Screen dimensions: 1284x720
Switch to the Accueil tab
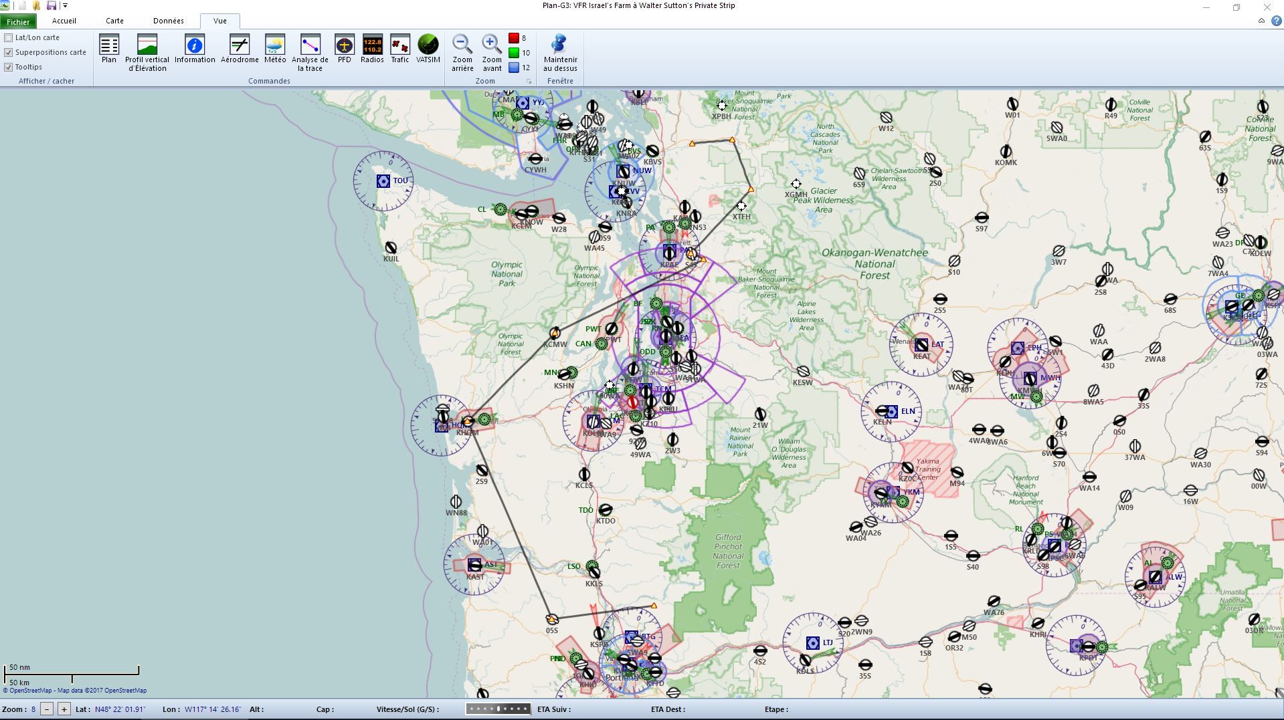click(x=64, y=21)
